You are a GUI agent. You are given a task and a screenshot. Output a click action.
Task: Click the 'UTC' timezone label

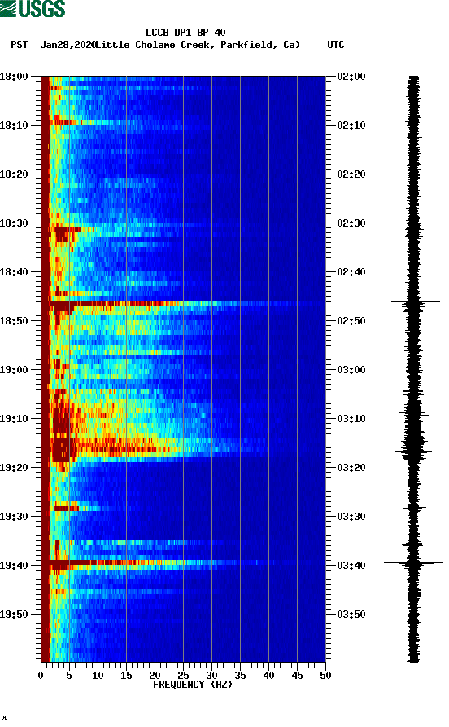(x=336, y=45)
